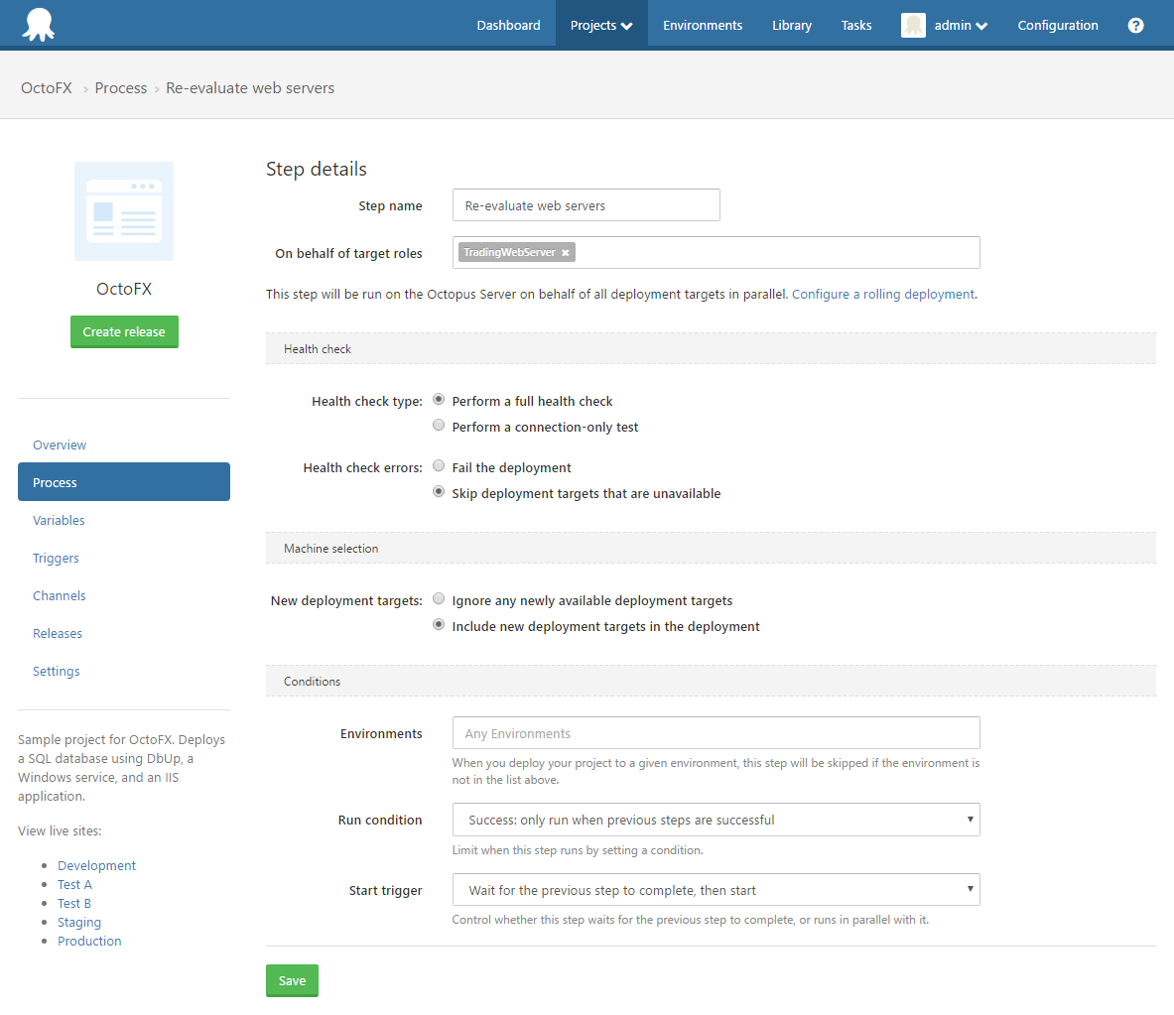Image resolution: width=1174 pixels, height=1015 pixels.
Task: Open the Test B live site link
Action: point(74,904)
